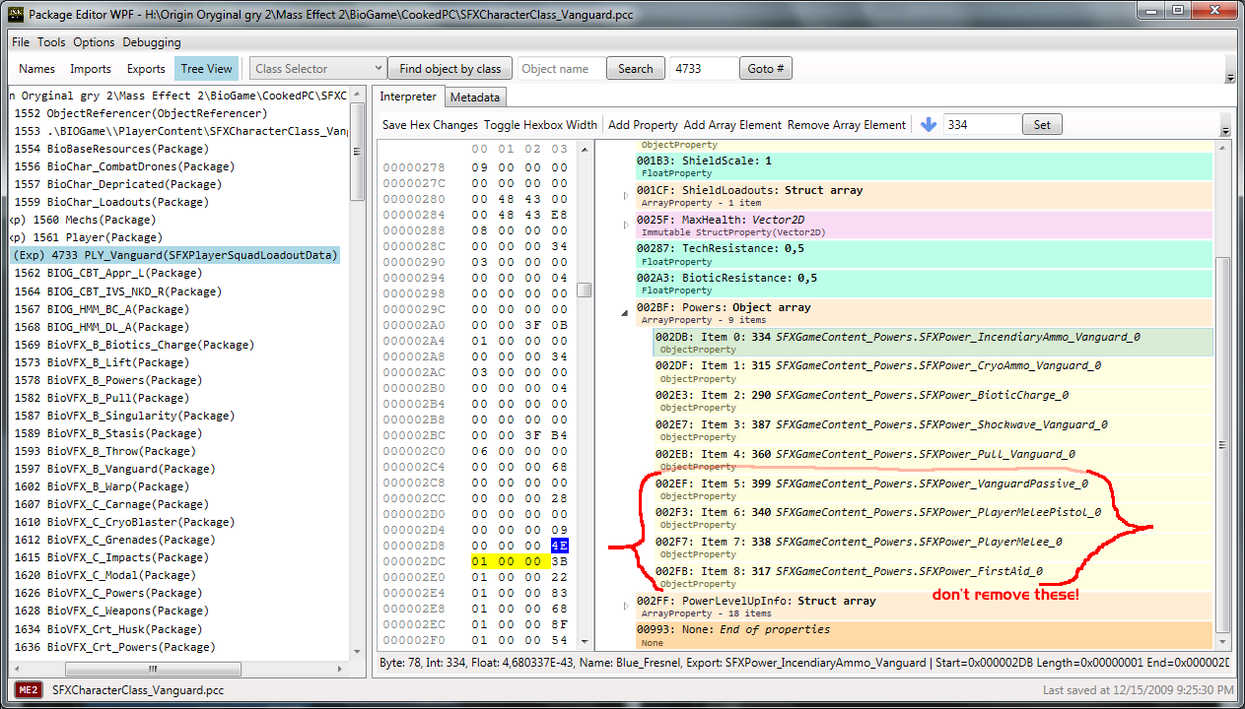The image size is (1245, 709).
Task: Expand the PowerLevelUpInfo struct array
Action: click(626, 606)
